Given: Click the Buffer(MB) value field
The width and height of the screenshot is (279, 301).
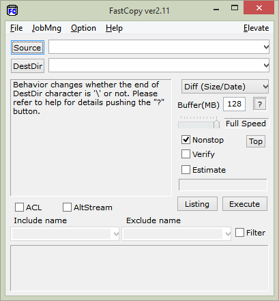Looking at the screenshot, I should point(234,104).
